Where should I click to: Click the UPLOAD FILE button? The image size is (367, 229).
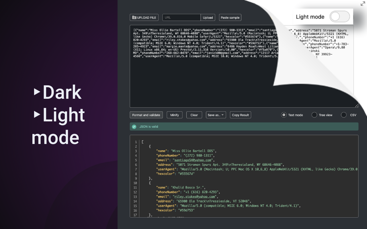coord(144,17)
